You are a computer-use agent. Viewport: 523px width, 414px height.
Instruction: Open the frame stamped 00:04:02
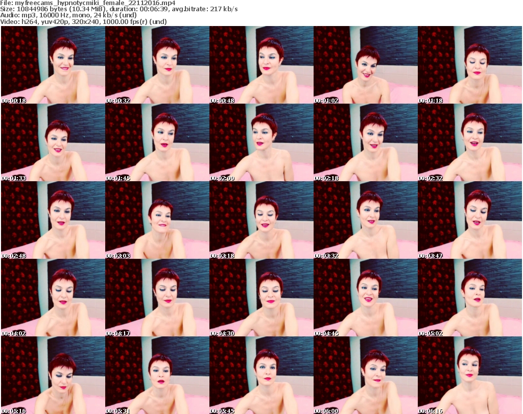[53, 298]
